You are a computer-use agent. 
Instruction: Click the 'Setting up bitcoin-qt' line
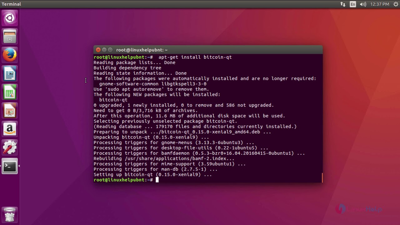pos(153,174)
